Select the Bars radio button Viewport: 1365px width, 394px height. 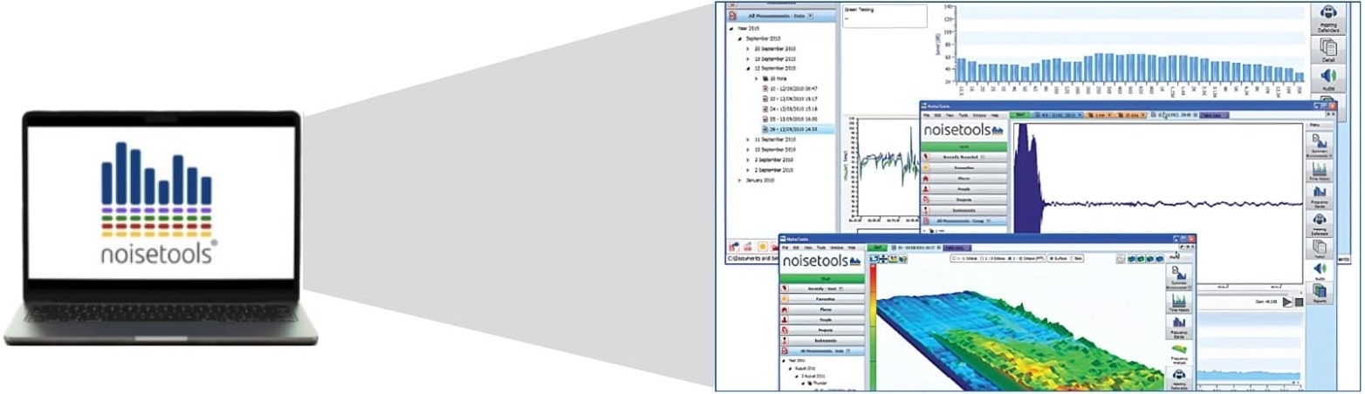[x=1073, y=259]
